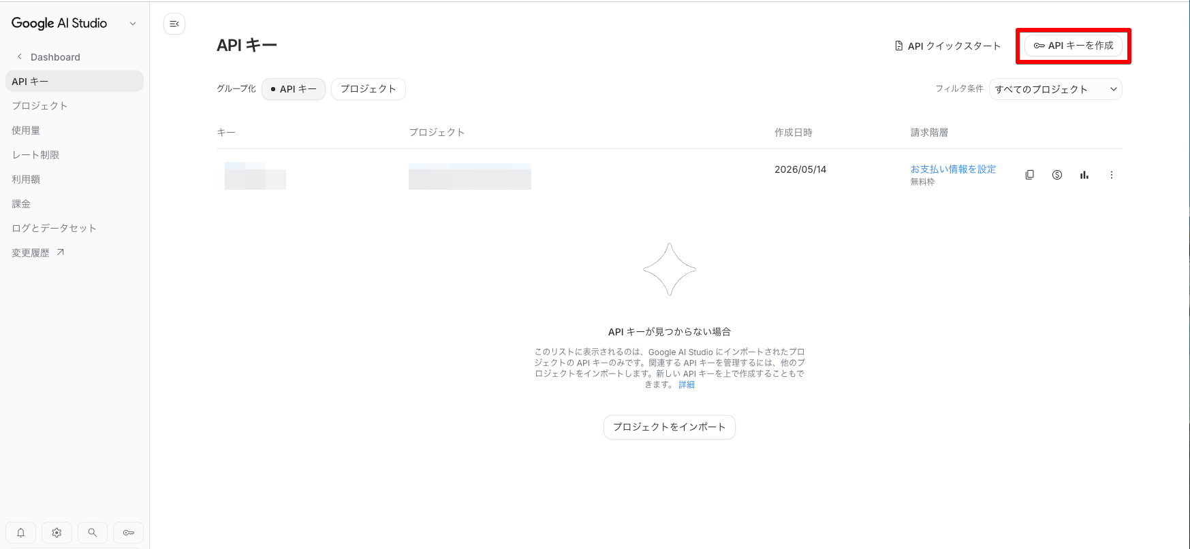
Task: Click the プロジェクトをインポート button
Action: point(669,427)
